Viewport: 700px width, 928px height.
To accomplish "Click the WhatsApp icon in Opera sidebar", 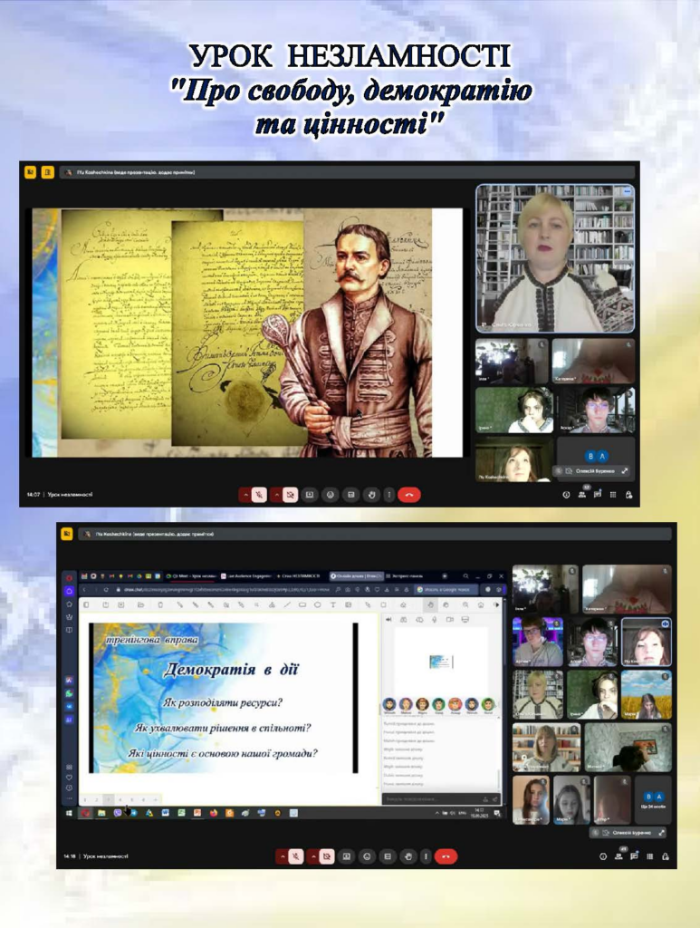I will coord(69,693).
